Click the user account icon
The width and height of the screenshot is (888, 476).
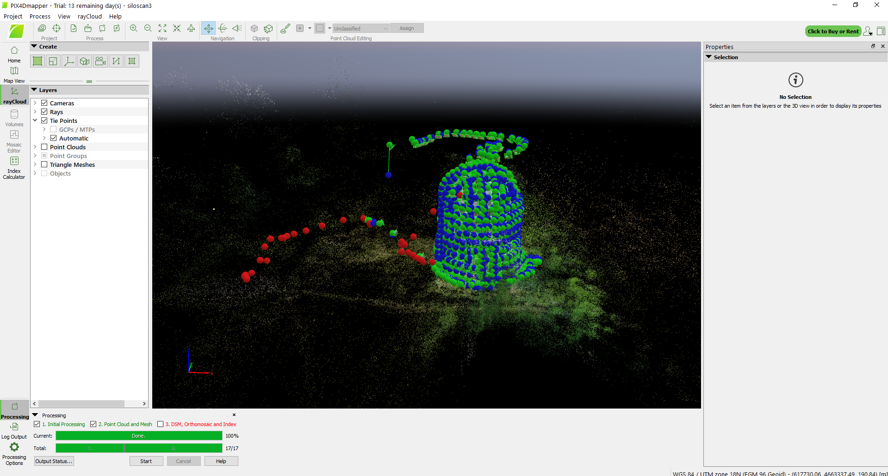tap(868, 31)
